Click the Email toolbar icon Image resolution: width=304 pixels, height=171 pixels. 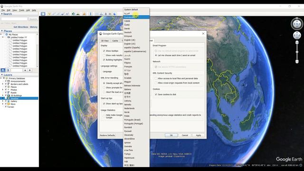[97, 14]
